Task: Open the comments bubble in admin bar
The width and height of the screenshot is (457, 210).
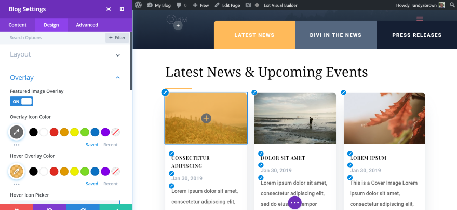Action: [181, 5]
